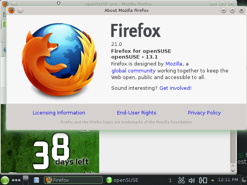
Task: Open End-User Rights link
Action: (x=136, y=113)
